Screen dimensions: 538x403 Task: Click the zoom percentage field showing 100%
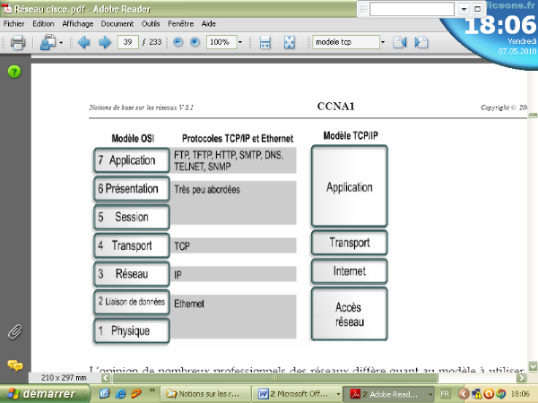click(221, 42)
